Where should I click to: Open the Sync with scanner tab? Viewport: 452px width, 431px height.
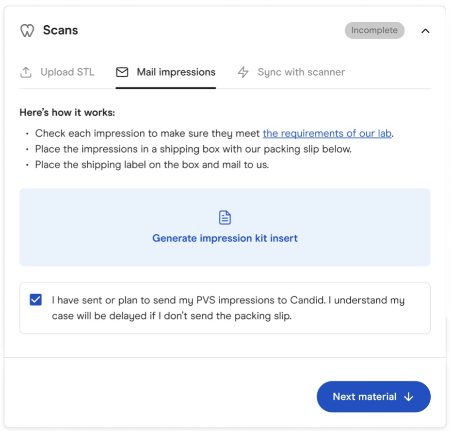coord(291,72)
